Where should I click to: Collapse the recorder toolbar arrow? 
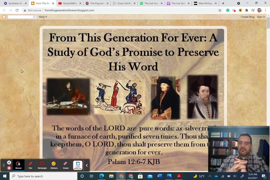point(87,165)
